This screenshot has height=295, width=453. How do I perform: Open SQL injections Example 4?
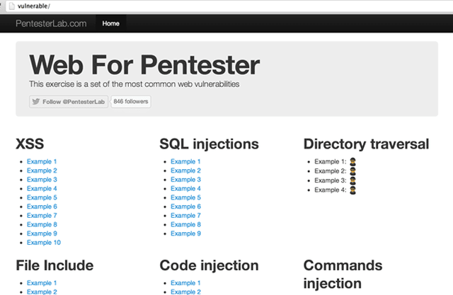(185, 188)
